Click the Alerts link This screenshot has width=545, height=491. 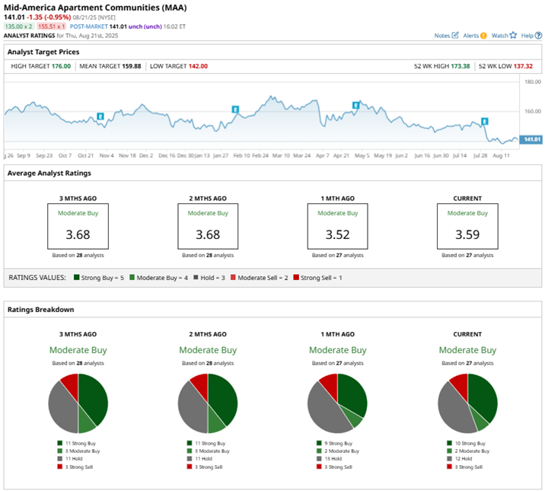click(x=471, y=36)
